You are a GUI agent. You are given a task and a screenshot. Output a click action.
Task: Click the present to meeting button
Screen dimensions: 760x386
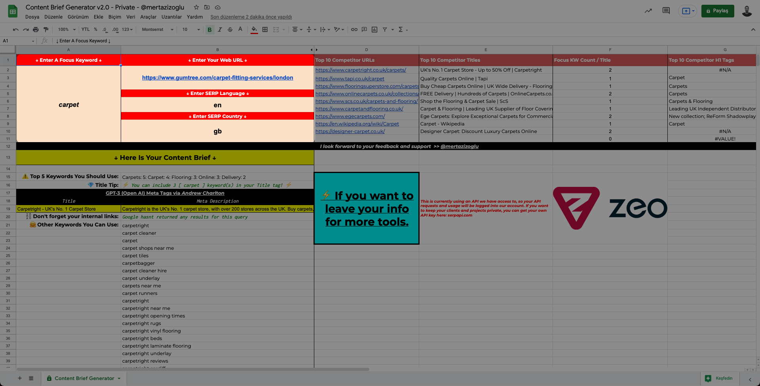click(688, 11)
